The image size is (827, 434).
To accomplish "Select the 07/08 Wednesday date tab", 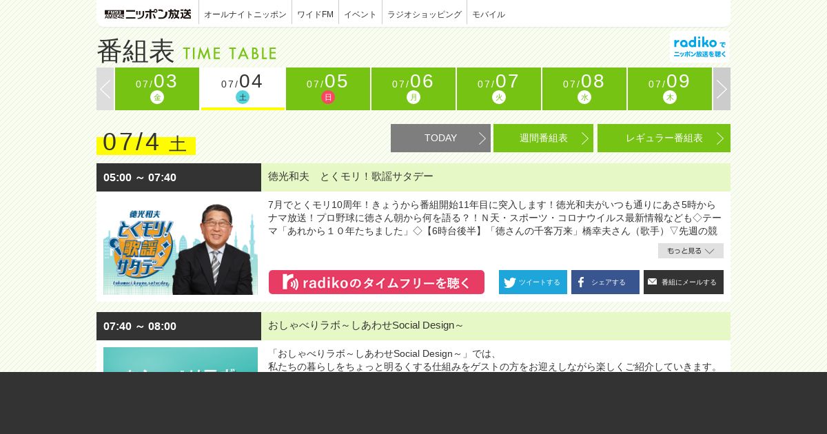I will pyautogui.click(x=584, y=89).
